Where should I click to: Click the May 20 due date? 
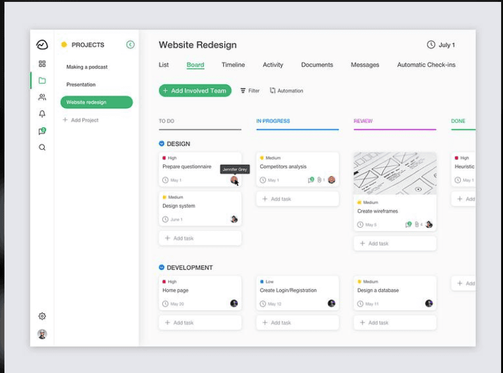click(177, 304)
